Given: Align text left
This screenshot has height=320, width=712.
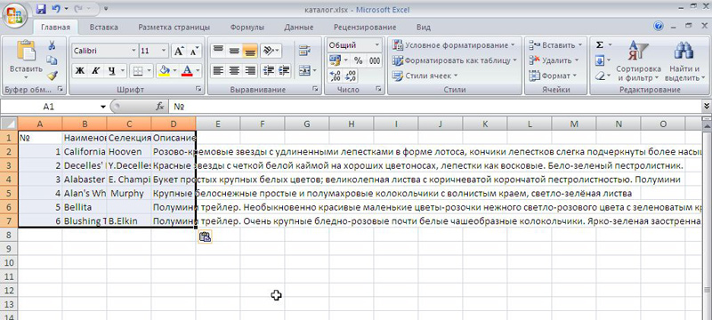Looking at the screenshot, I should [218, 71].
